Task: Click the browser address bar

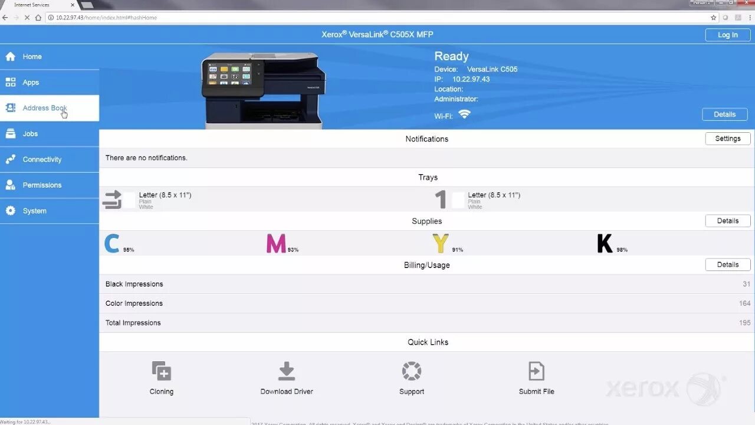Action: [x=377, y=18]
